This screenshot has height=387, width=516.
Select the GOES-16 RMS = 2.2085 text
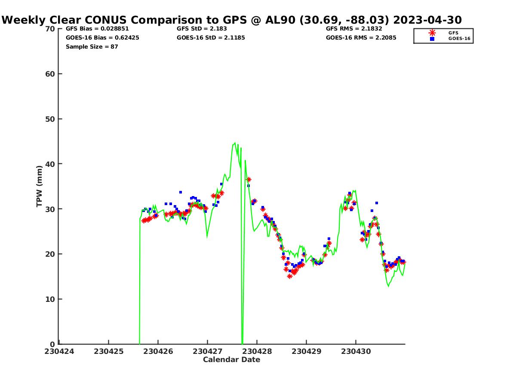click(x=361, y=38)
